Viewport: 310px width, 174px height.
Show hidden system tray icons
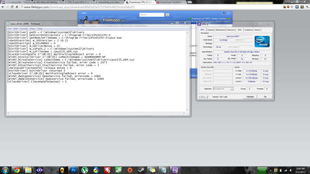point(271,170)
